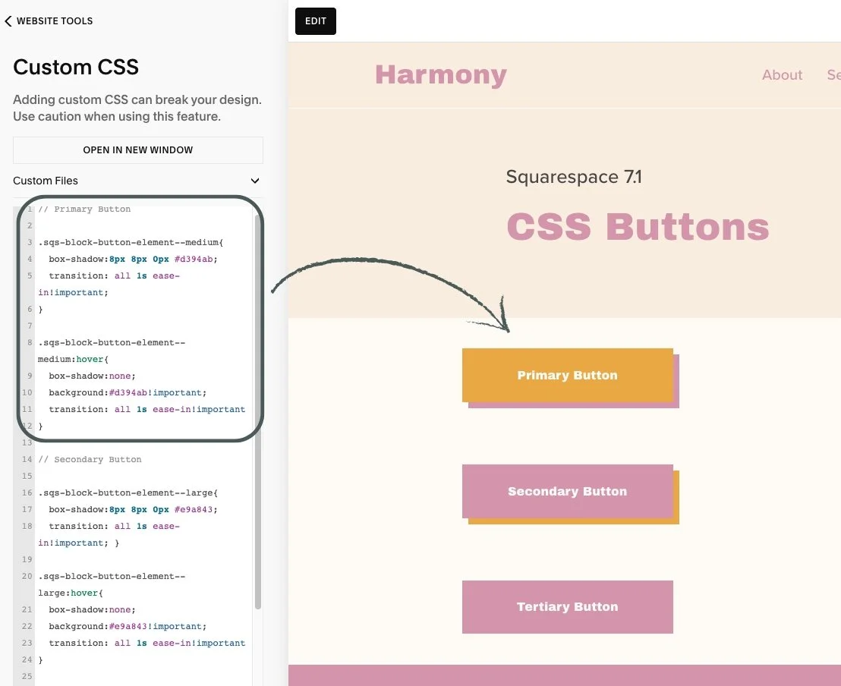
Task: Click the '// Secondary Button' comment line
Action: (90, 460)
